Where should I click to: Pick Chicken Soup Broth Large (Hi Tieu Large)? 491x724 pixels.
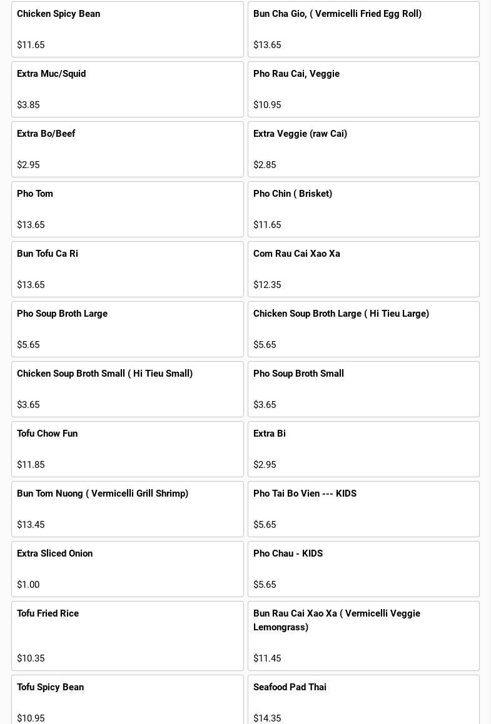coord(363,329)
